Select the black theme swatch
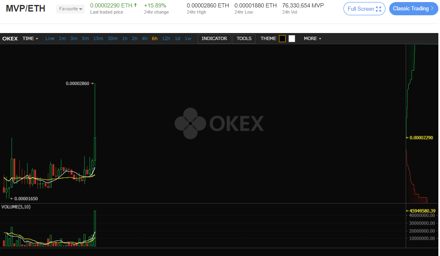 click(x=282, y=38)
